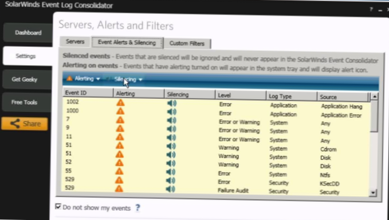The image size is (389, 220).
Task: Click the Failure Audit level cell
Action: (x=233, y=190)
